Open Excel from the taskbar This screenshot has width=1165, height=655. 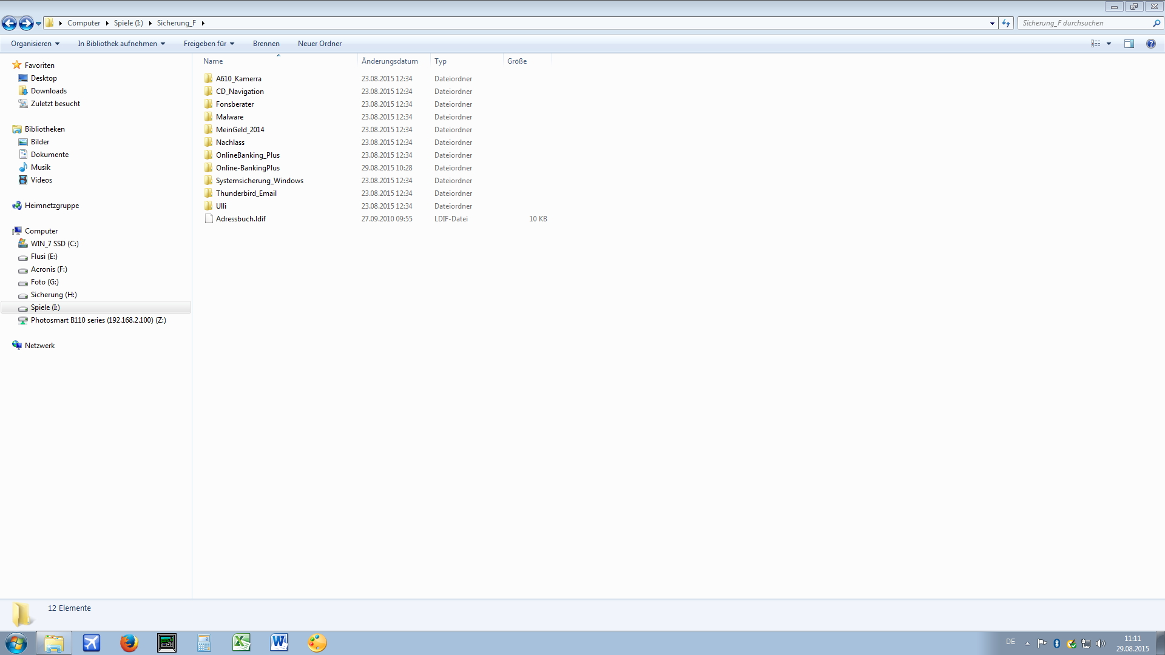(x=241, y=643)
